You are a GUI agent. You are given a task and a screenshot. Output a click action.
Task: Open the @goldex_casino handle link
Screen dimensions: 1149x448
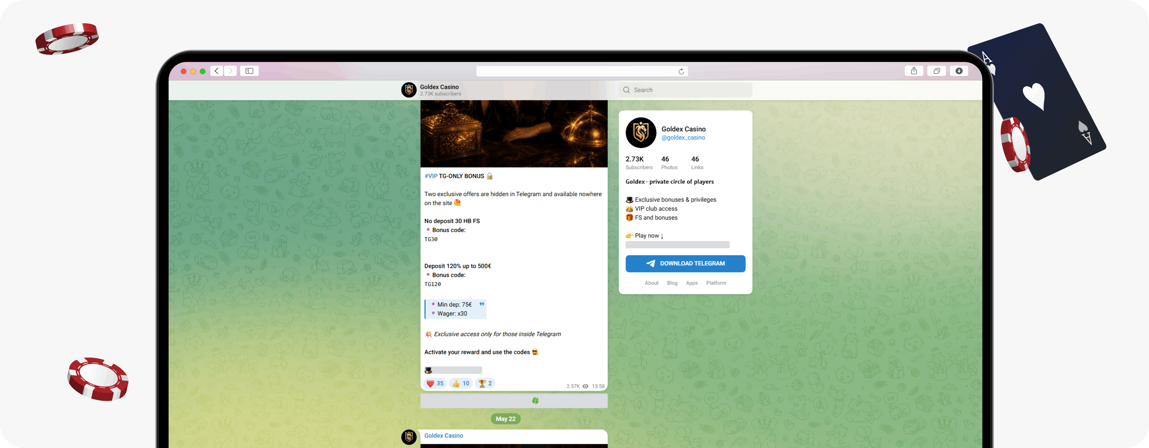point(683,138)
